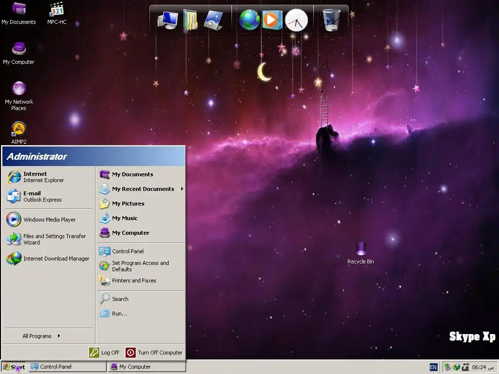Launch AIMP2 desktop shortcut
The image size is (499, 374).
pos(19,132)
